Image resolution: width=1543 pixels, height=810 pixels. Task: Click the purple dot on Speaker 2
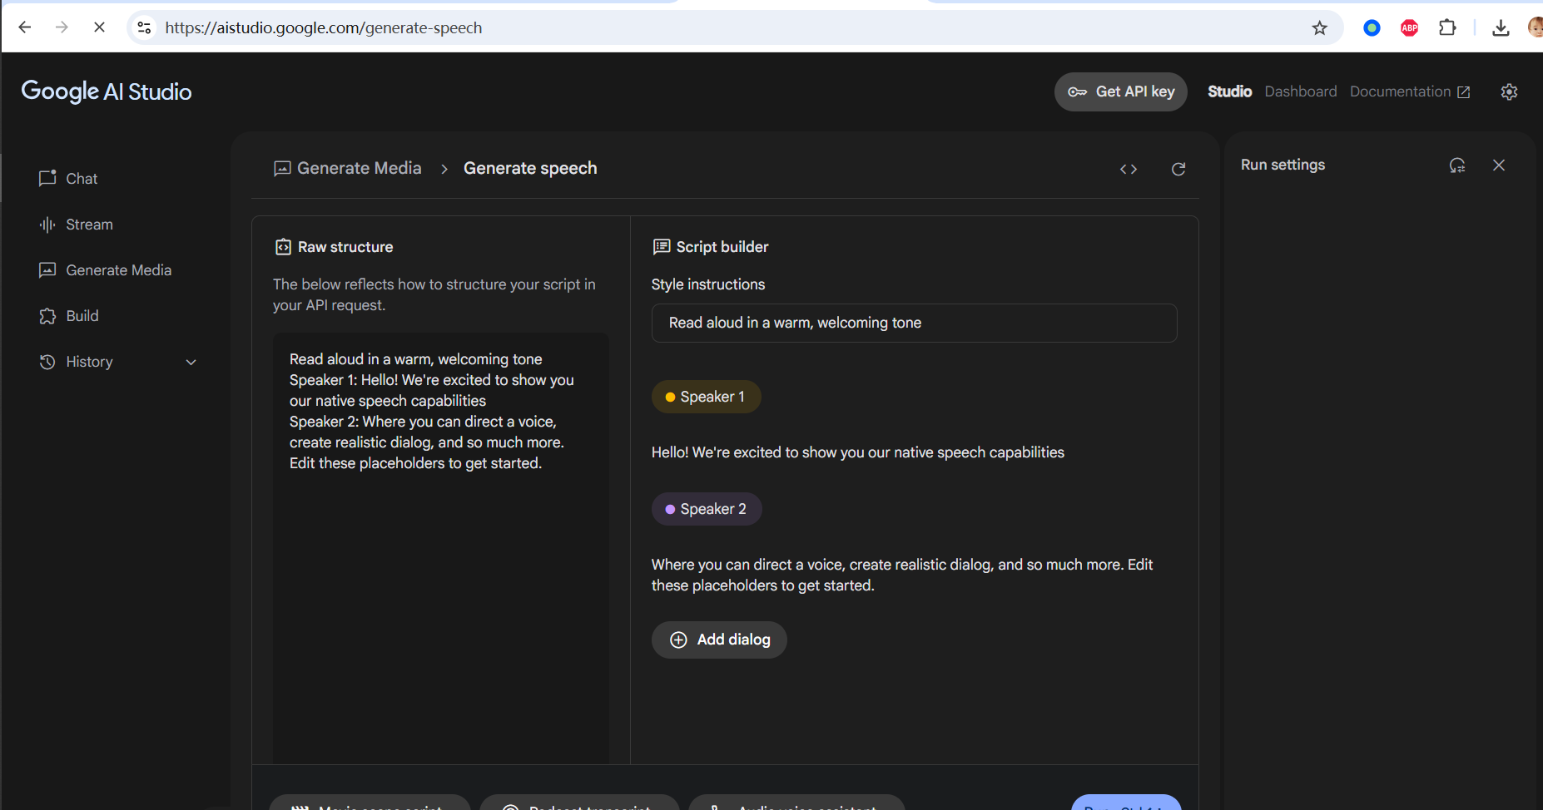(x=670, y=510)
